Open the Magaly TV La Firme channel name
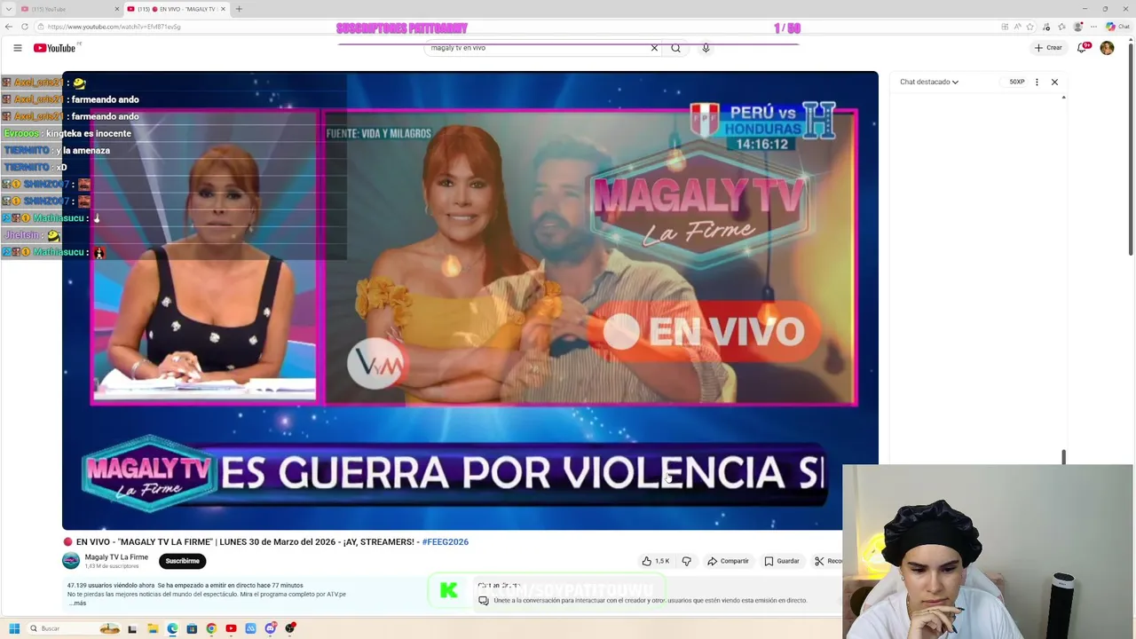The image size is (1136, 639). pos(116,557)
